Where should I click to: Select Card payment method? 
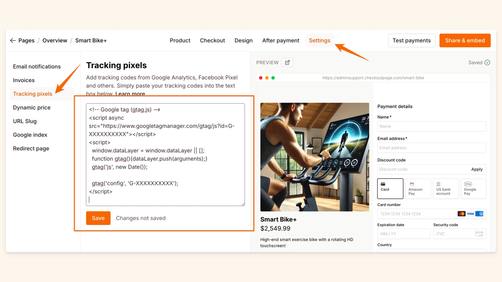coord(390,189)
